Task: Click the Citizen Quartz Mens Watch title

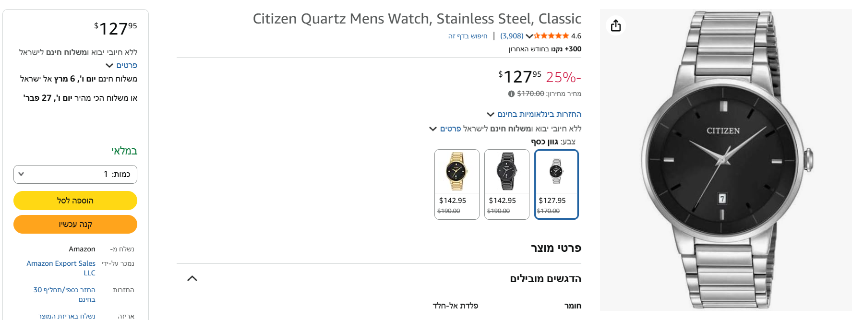Action: coord(417,19)
